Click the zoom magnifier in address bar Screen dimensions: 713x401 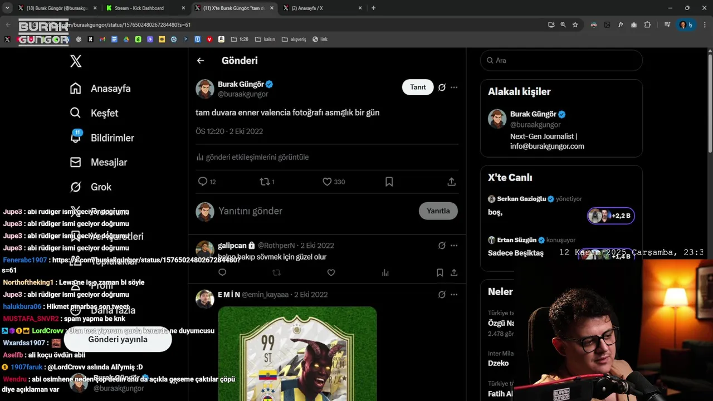pyautogui.click(x=563, y=25)
